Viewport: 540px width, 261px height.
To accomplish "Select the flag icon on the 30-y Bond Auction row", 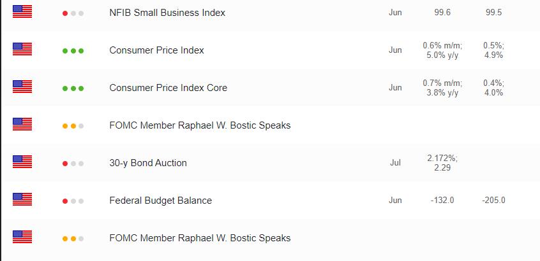I will click(22, 162).
